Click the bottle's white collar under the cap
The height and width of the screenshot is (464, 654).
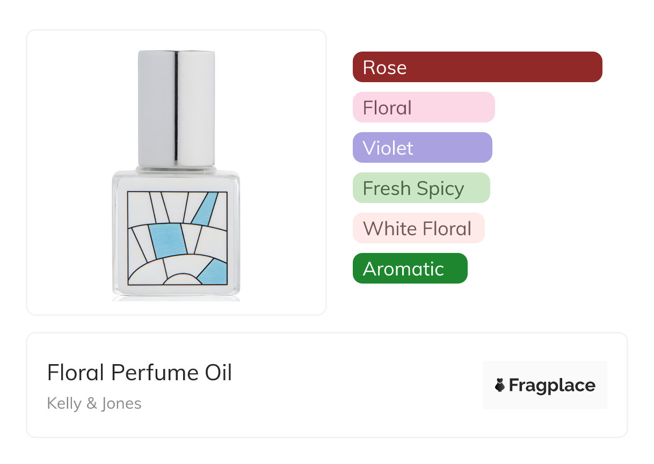[176, 169]
